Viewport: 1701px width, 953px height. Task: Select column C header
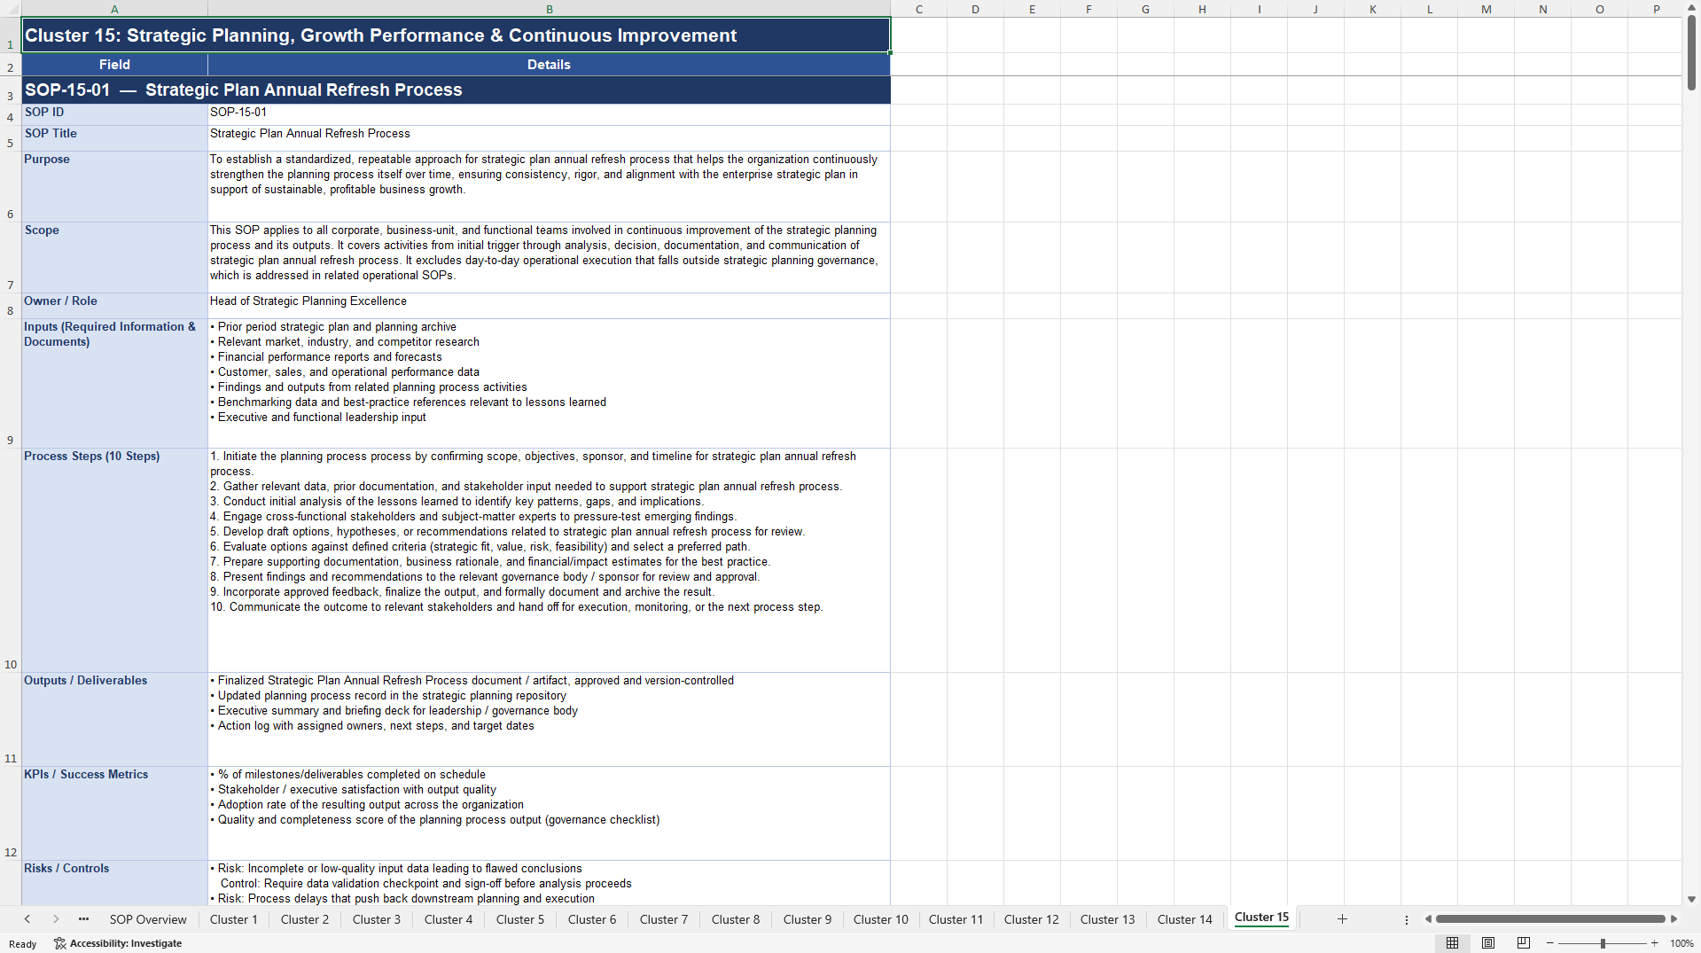tap(919, 9)
